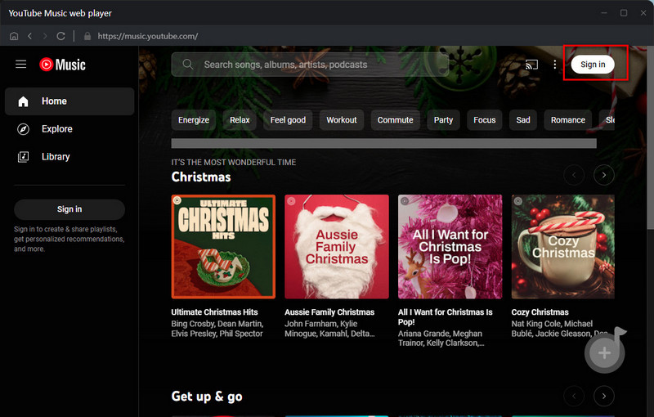Go back with the back arrow
654x417 pixels.
[29, 36]
